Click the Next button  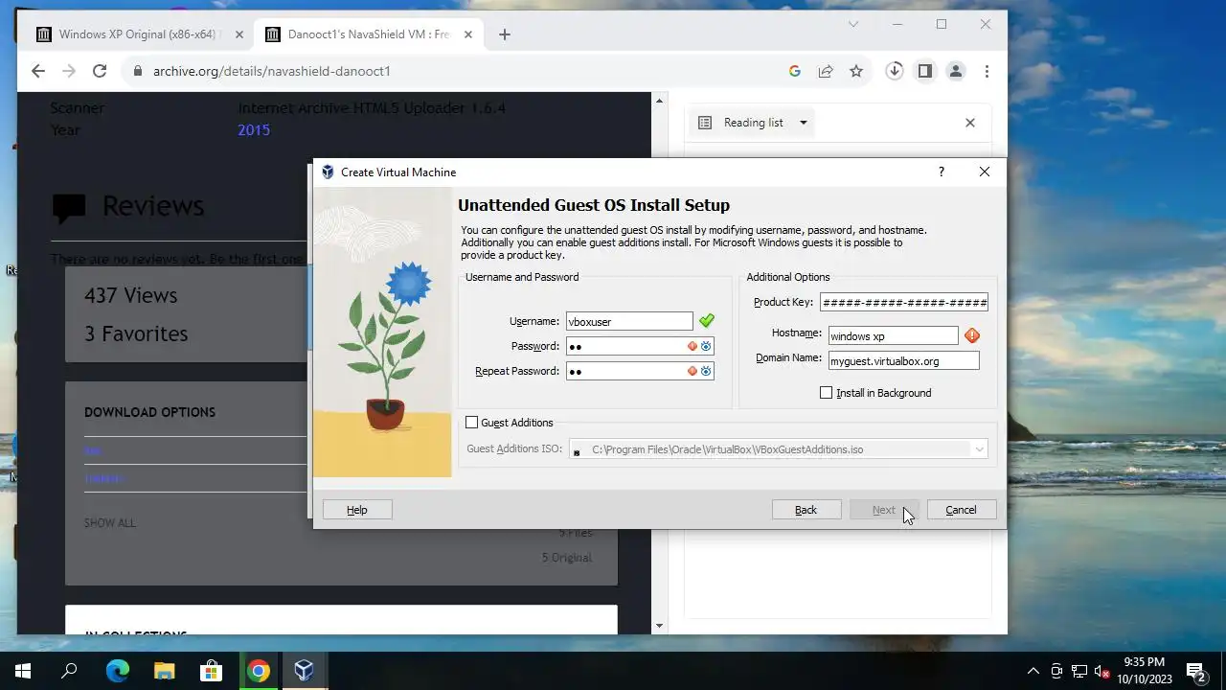click(884, 510)
